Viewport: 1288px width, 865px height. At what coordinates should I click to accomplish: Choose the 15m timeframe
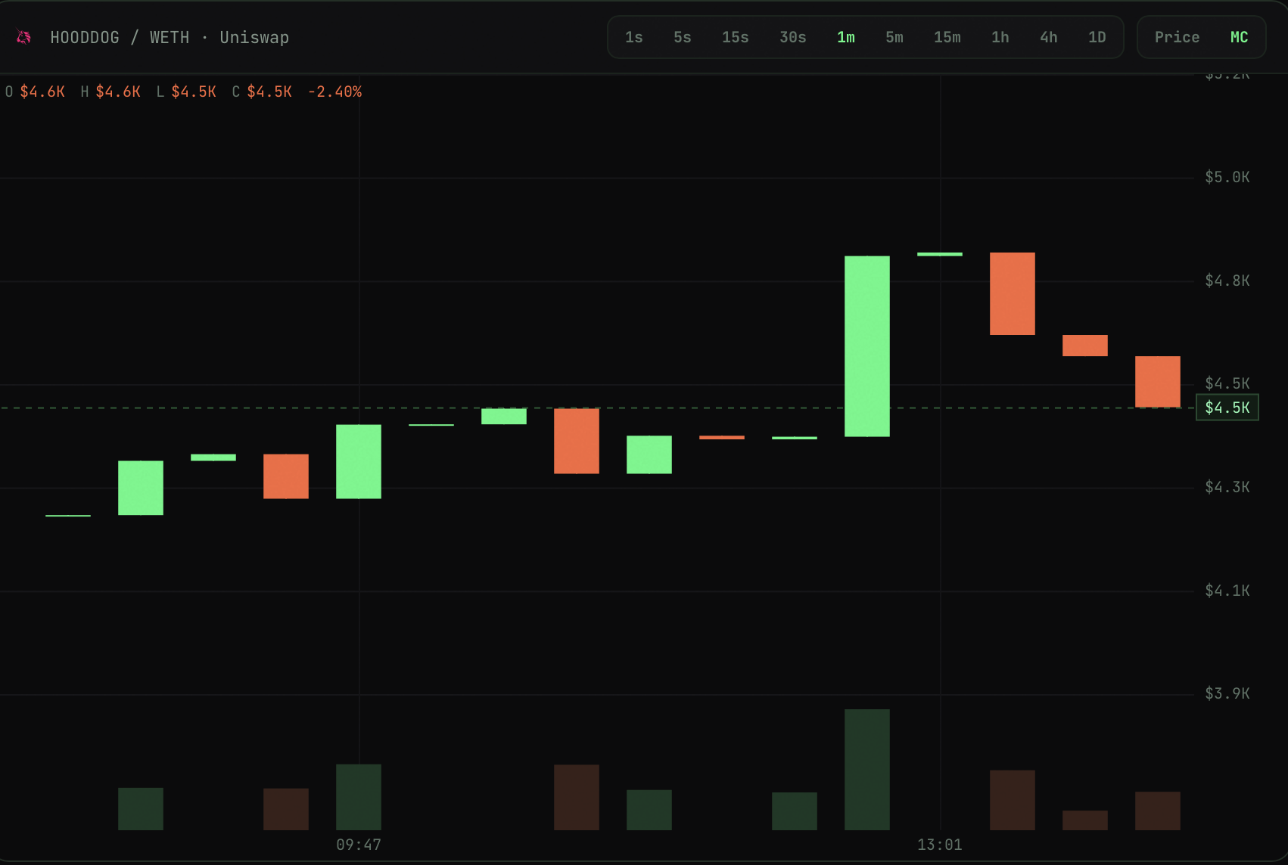[947, 37]
